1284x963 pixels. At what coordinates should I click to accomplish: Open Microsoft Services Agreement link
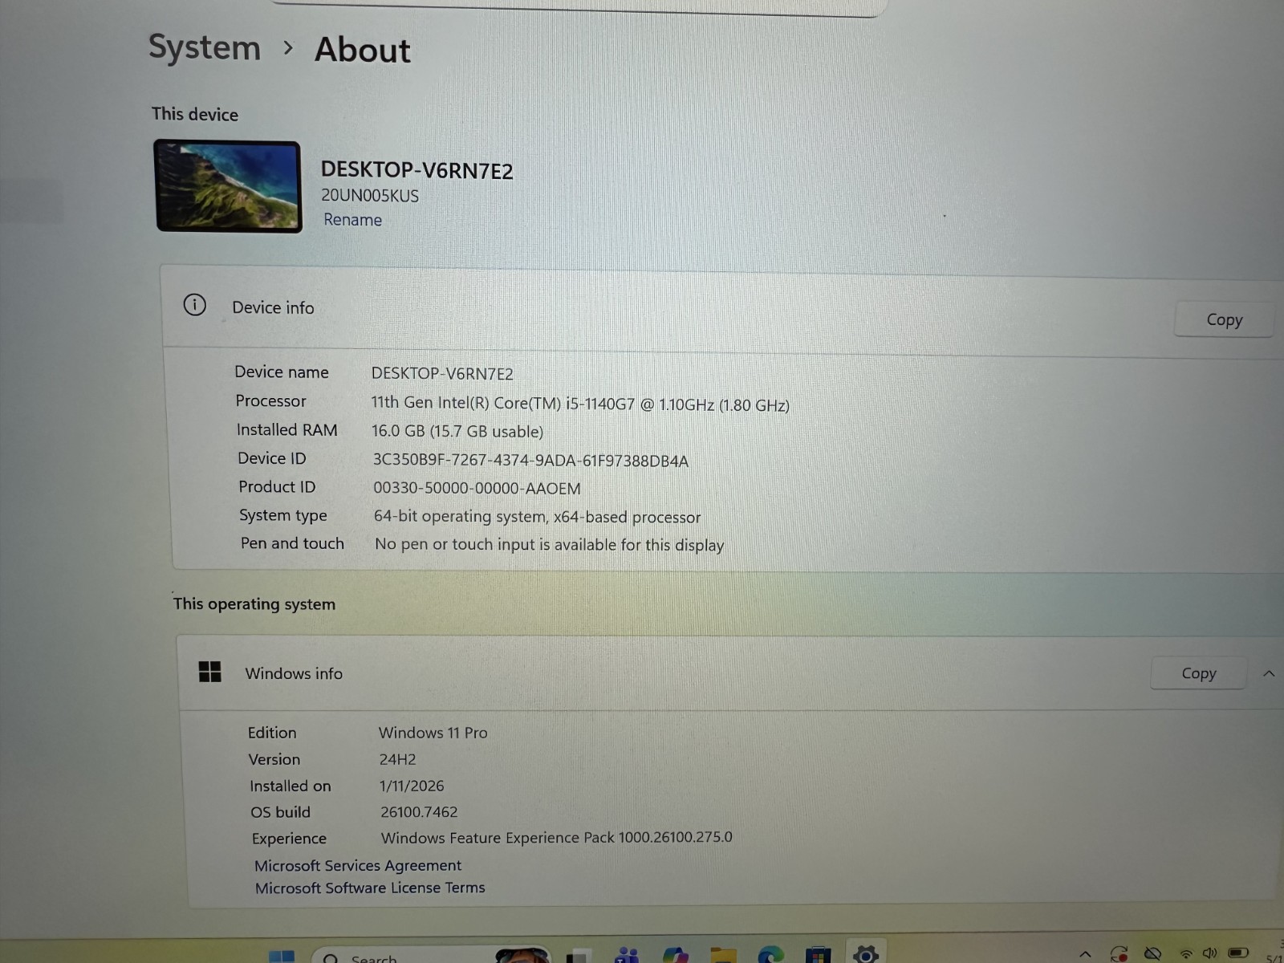coord(358,865)
